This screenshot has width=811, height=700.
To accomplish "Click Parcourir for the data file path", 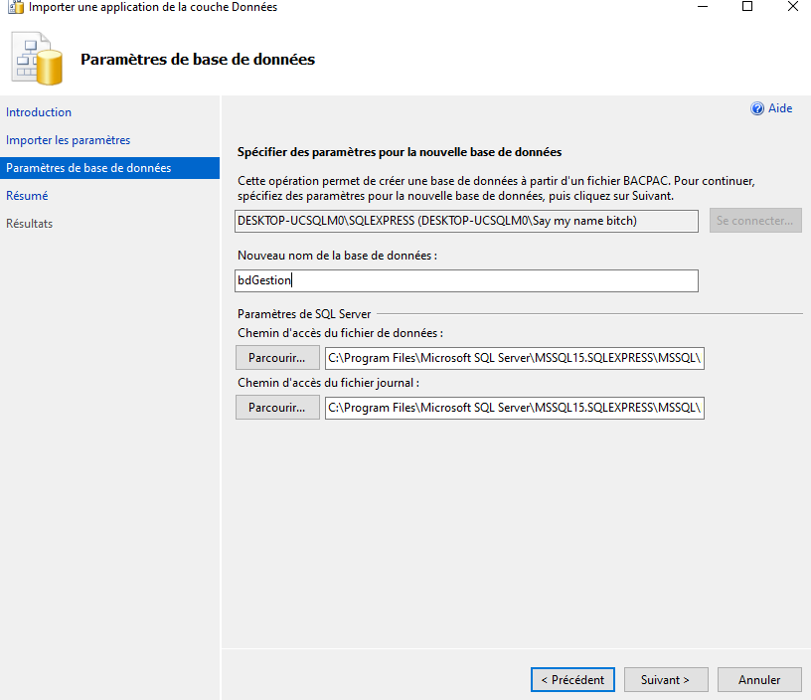I will click(276, 357).
